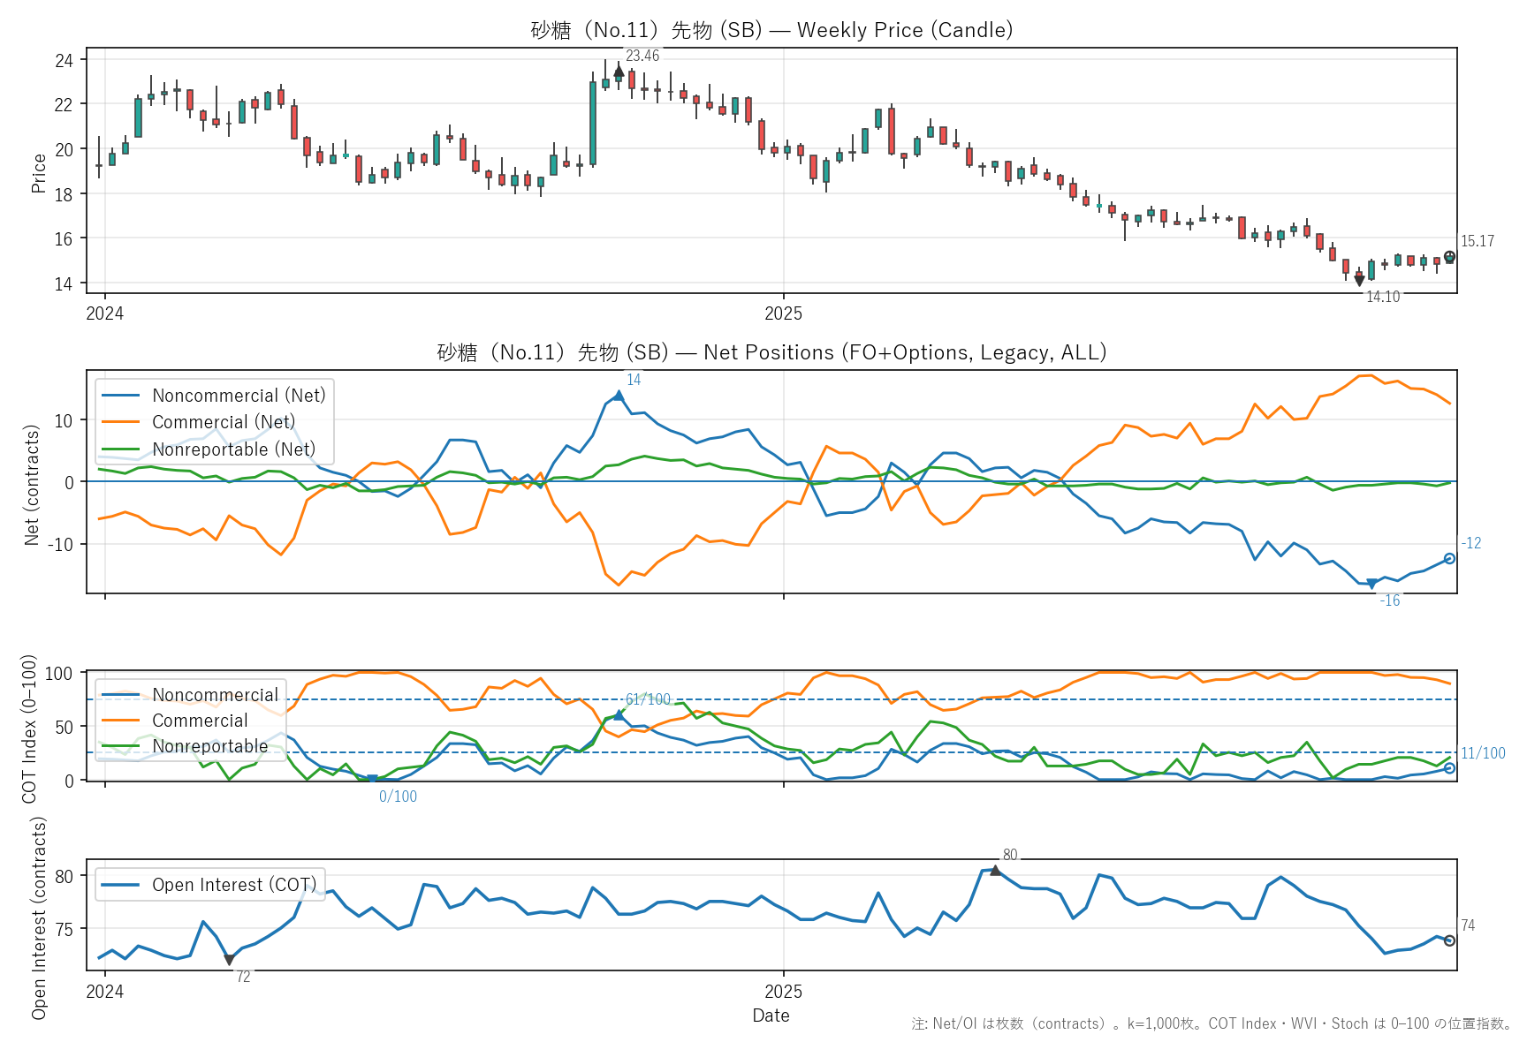Click the Open Interest low marker labeled 72
This screenshot has width=1527, height=1042.
229,960
